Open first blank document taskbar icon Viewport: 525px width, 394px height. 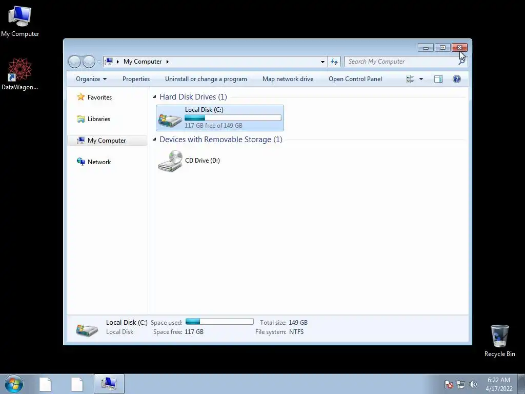tap(45, 384)
